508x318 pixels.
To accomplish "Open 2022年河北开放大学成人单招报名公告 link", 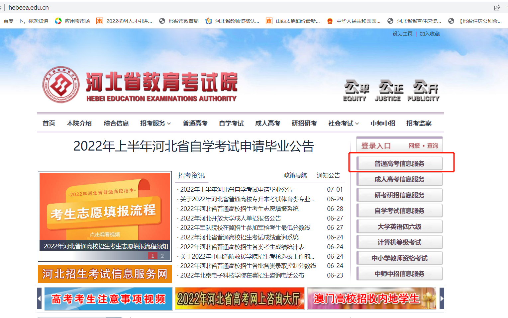I will (231, 219).
